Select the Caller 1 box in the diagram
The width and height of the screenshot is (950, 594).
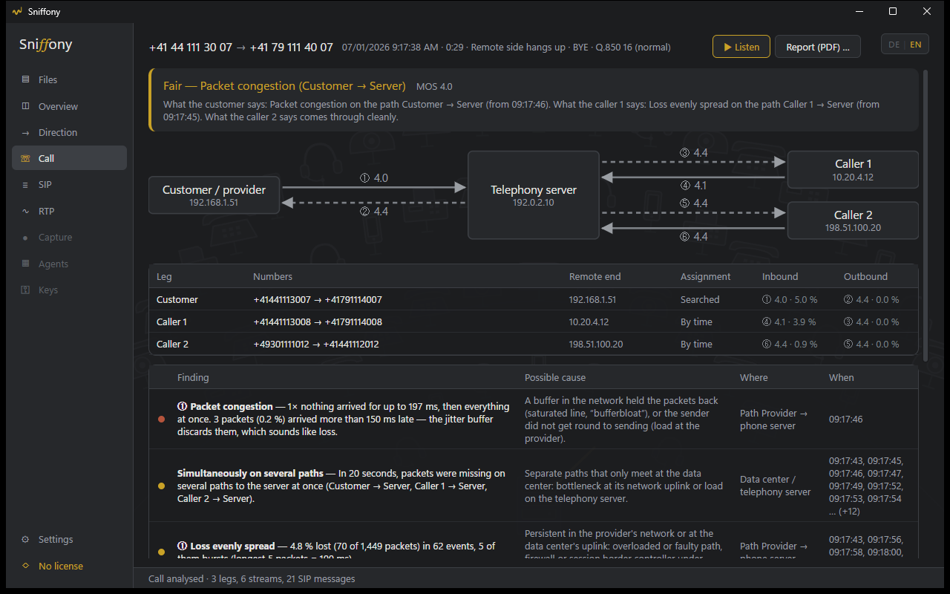(853, 170)
